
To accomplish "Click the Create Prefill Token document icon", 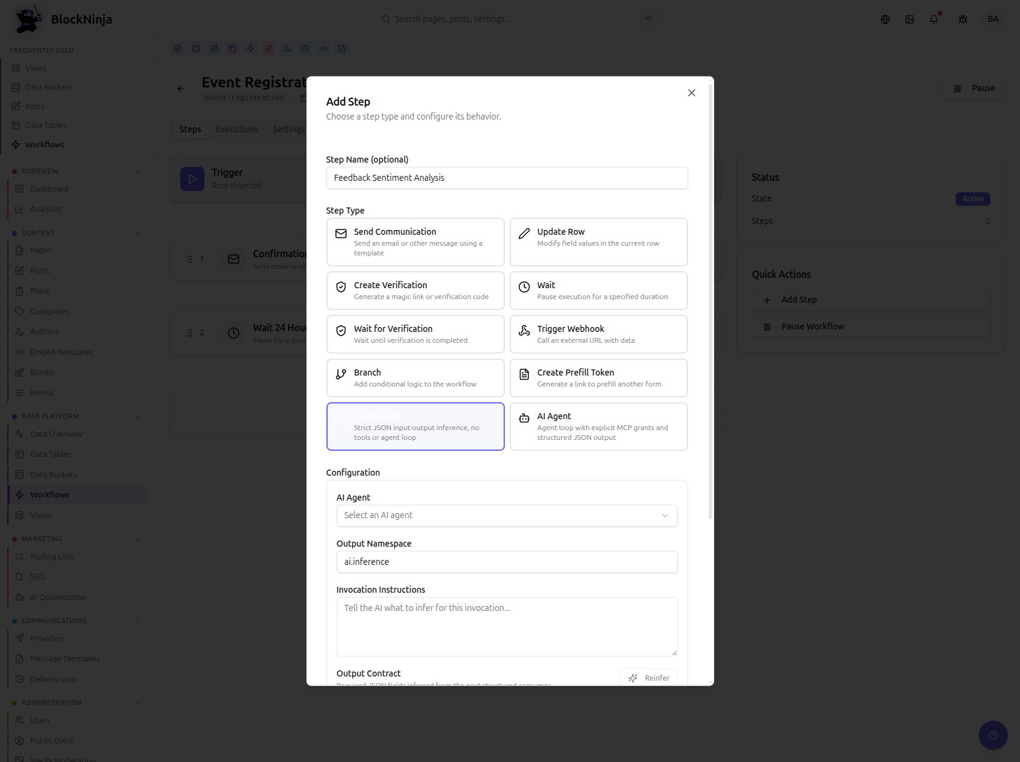I will (x=524, y=375).
